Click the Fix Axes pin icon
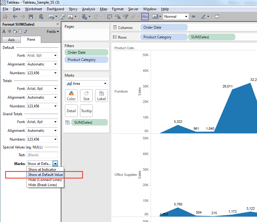The height and width of the screenshot is (222, 257). pos(193,17)
